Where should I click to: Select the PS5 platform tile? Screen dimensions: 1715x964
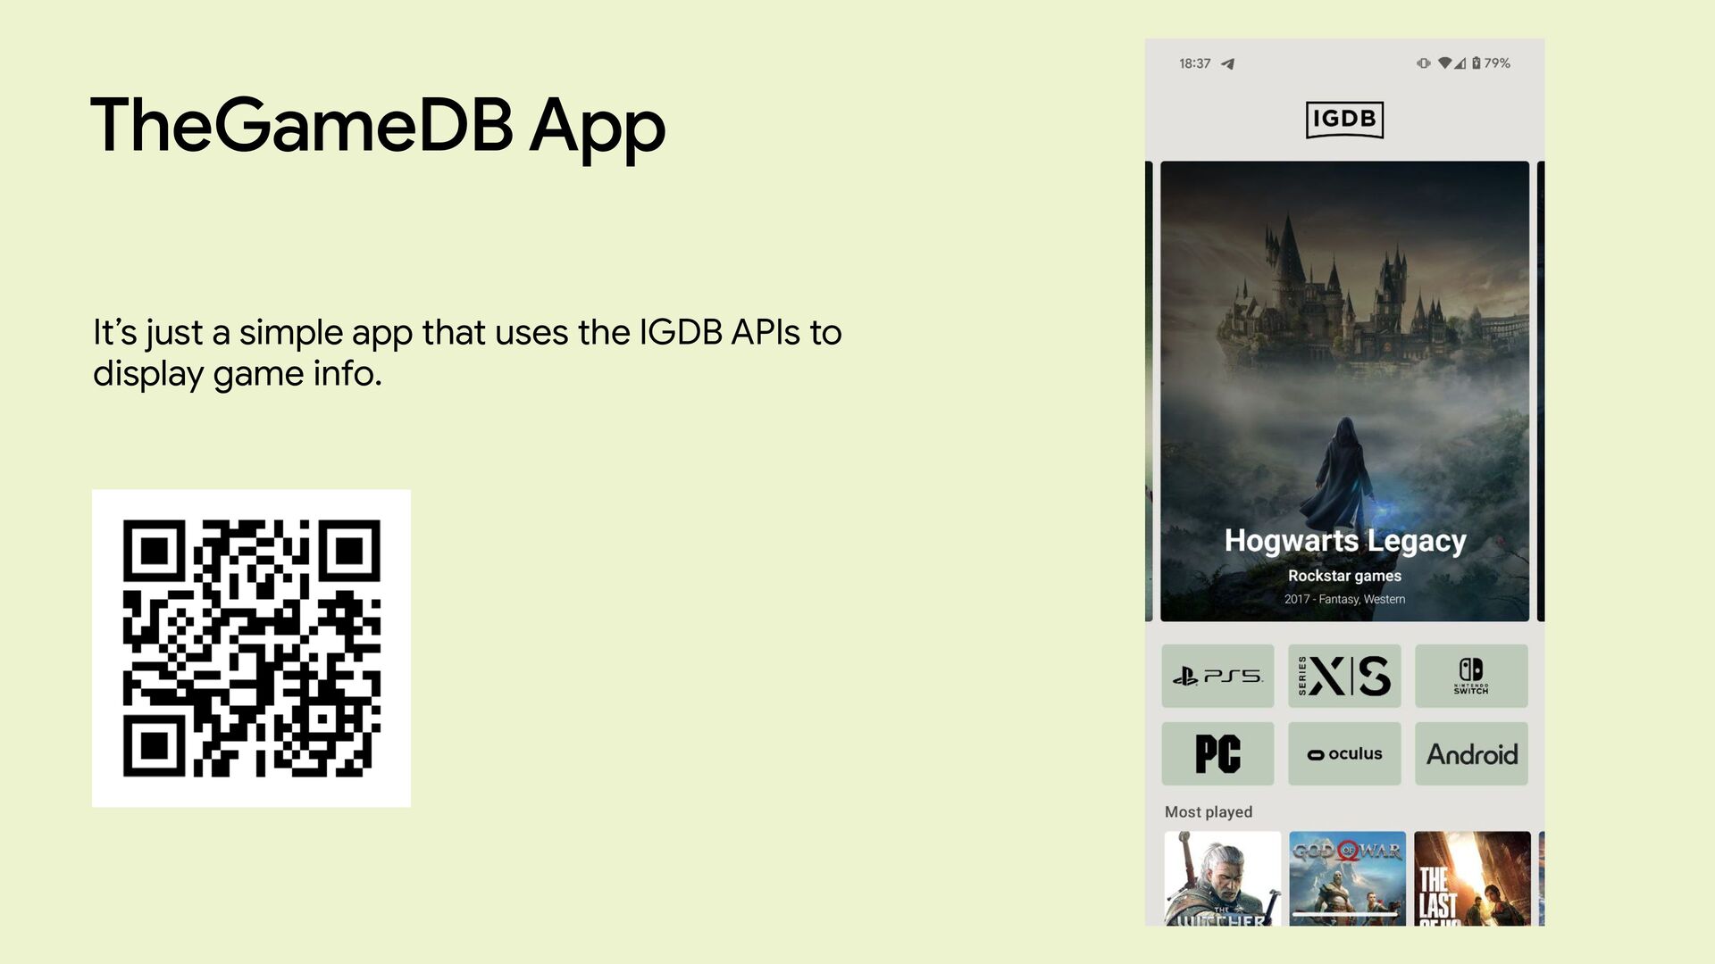[1217, 676]
